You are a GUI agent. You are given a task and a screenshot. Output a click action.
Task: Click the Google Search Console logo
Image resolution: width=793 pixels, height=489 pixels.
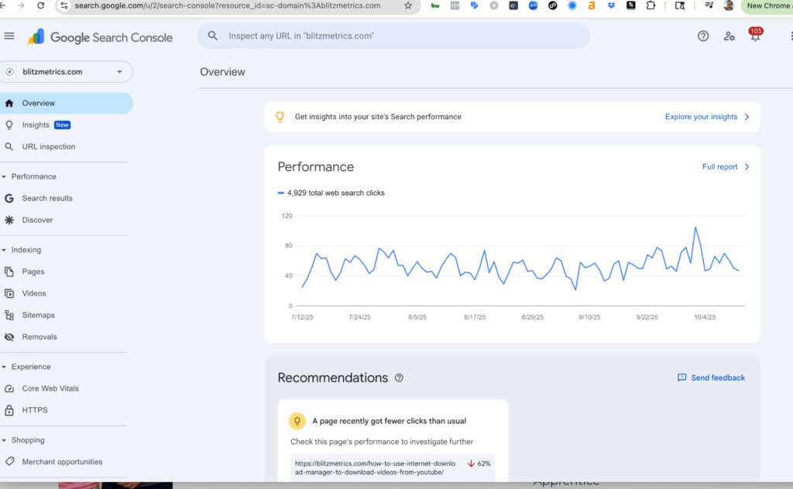[x=101, y=37]
